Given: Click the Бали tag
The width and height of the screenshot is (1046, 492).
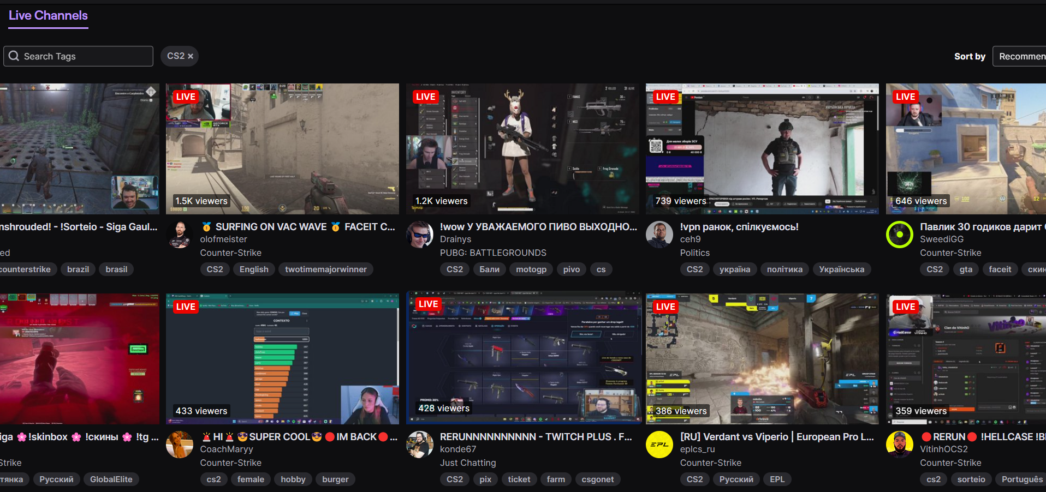Looking at the screenshot, I should click(x=489, y=269).
